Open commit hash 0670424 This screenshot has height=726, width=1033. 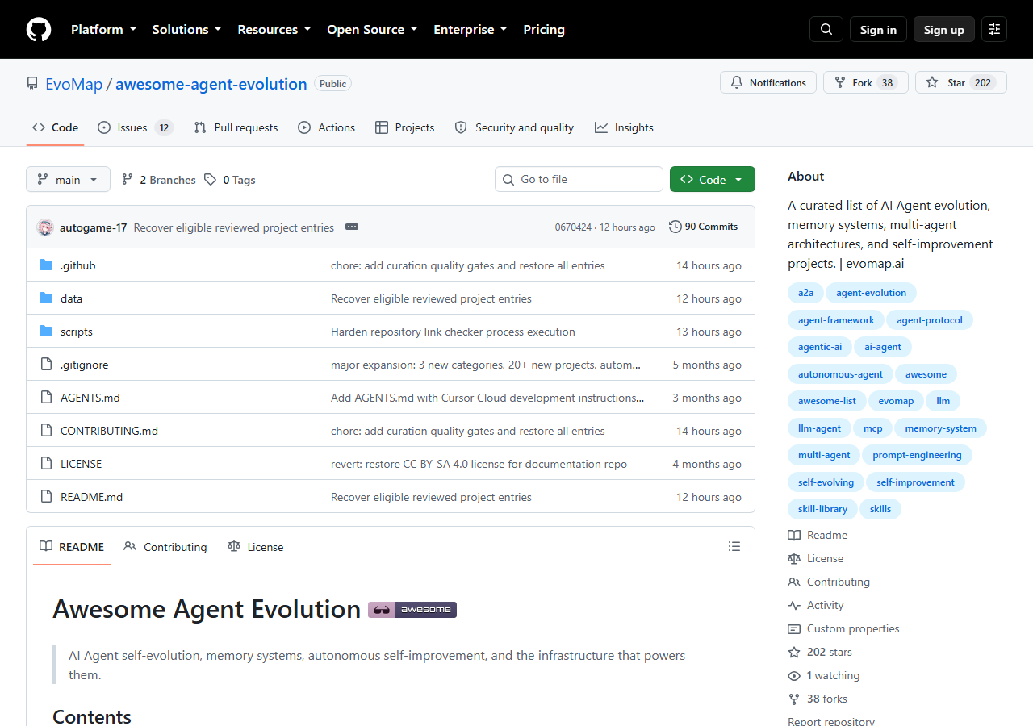tap(573, 227)
